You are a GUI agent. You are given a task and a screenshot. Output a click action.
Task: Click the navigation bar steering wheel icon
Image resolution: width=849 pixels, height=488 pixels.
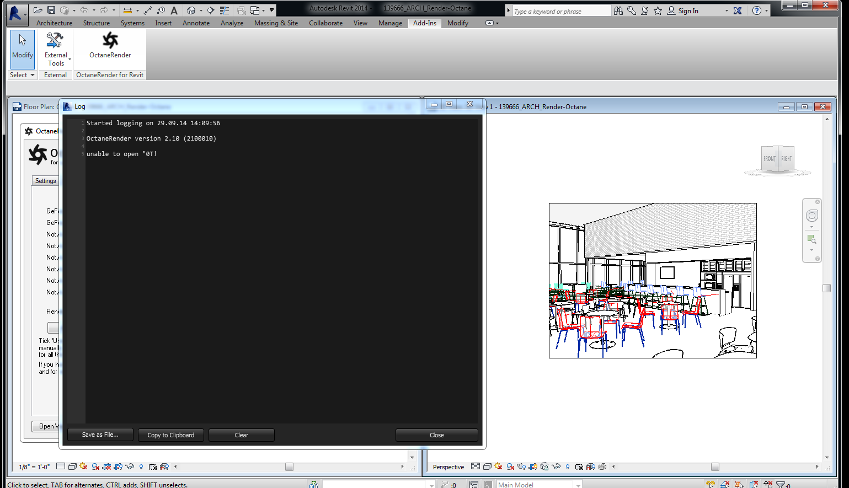click(811, 216)
